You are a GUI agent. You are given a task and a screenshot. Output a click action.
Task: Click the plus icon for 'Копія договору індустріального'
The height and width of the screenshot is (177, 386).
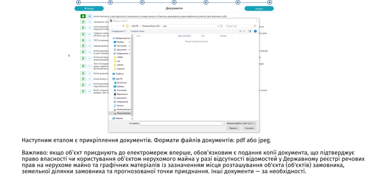pos(83,85)
